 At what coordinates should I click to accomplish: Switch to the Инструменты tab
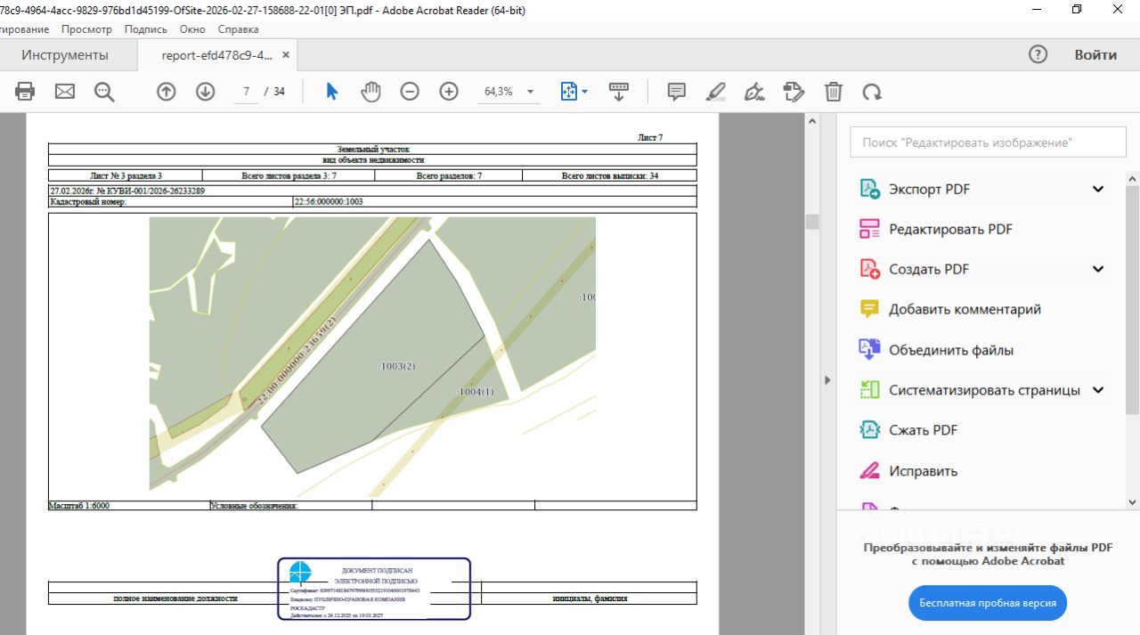65,55
